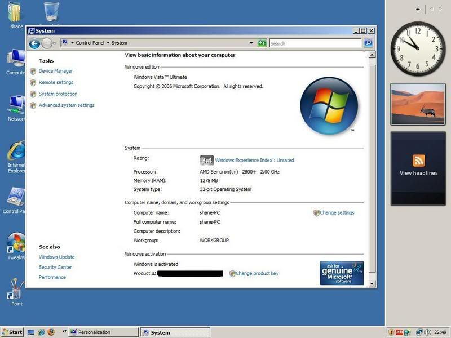This screenshot has width=451, height=338.
Task: Expand the address bar history dropdown arrow
Action: 251,43
